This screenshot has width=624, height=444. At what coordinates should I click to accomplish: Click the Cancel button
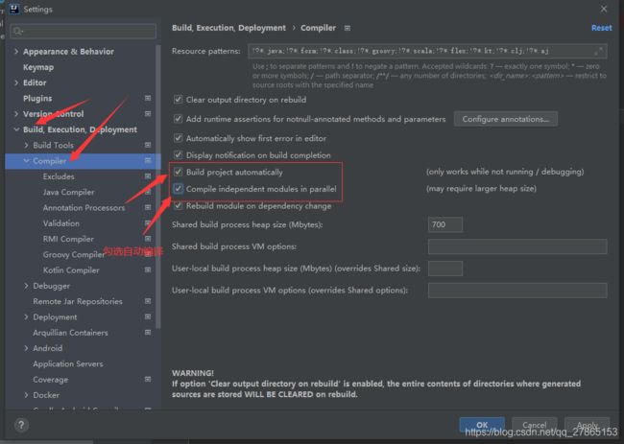tap(534, 425)
